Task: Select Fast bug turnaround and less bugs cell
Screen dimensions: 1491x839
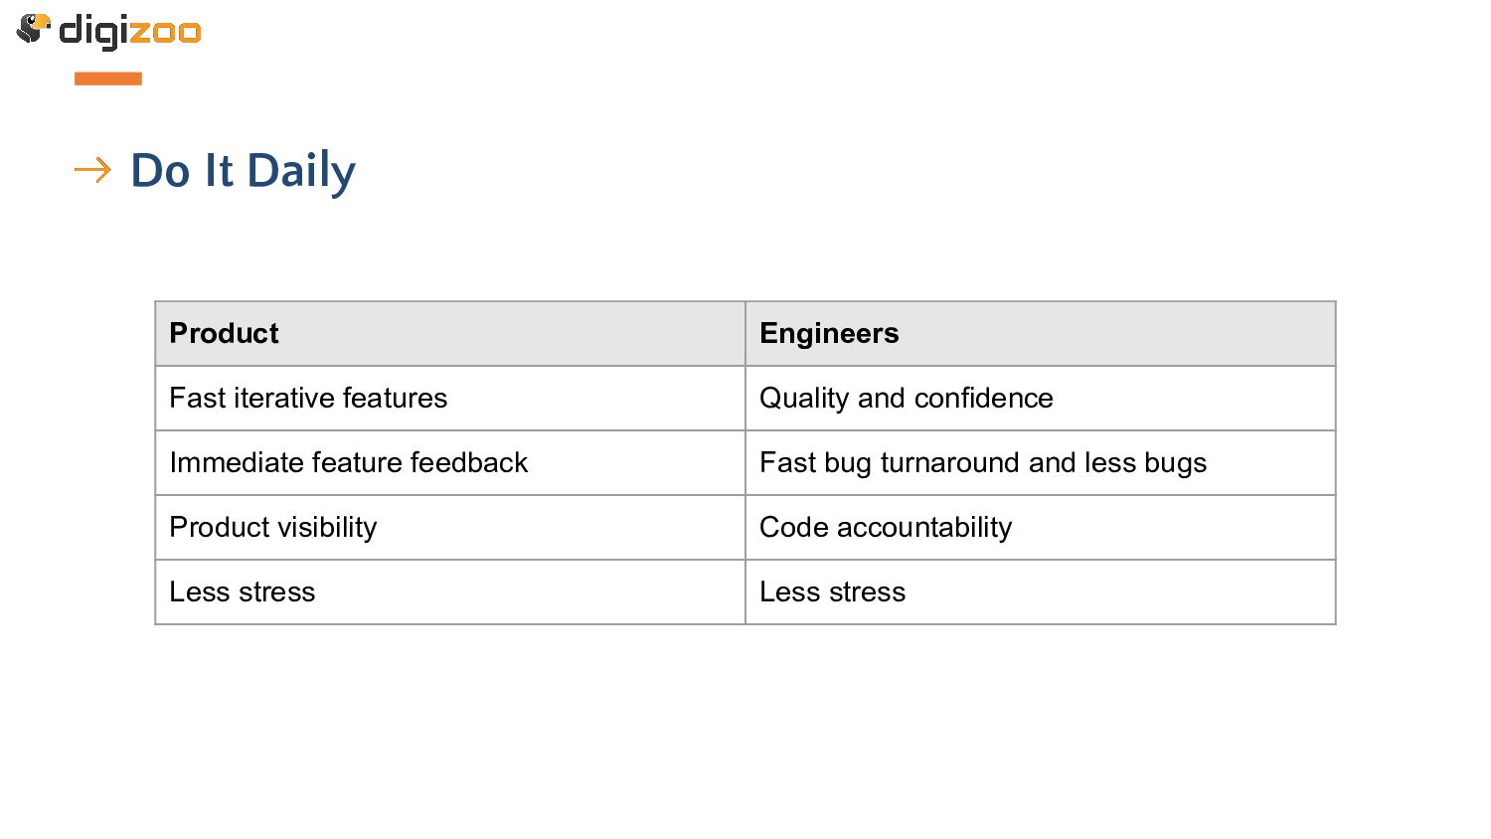Action: (x=1041, y=463)
